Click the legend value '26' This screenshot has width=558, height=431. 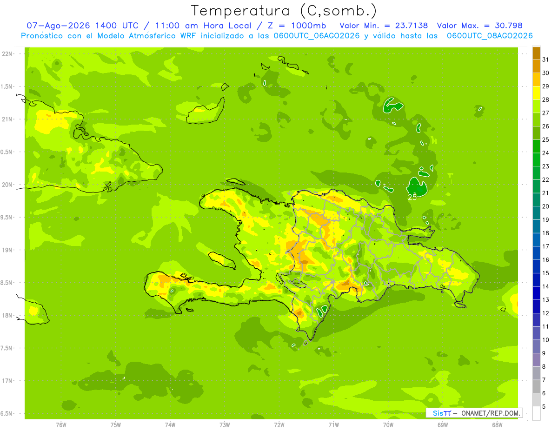(545, 126)
